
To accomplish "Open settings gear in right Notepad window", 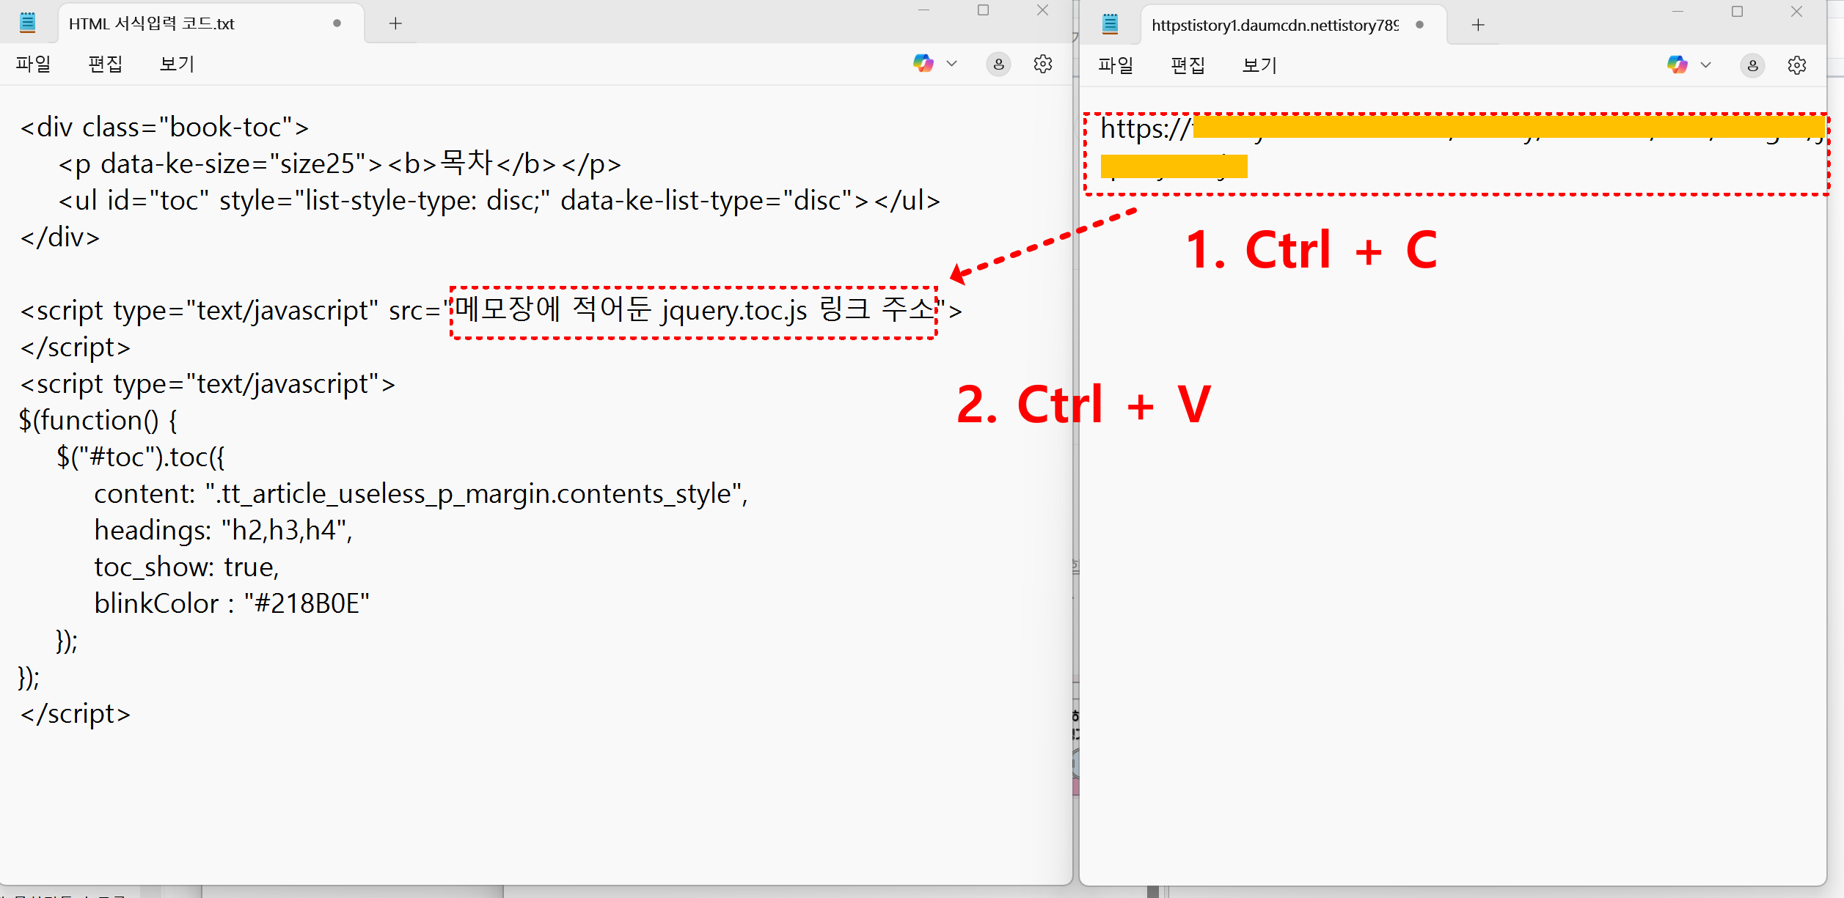I will [1797, 66].
